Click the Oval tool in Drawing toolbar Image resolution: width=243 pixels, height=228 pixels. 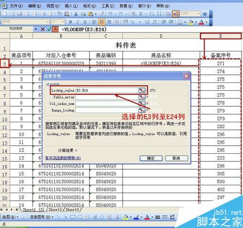[80, 217]
